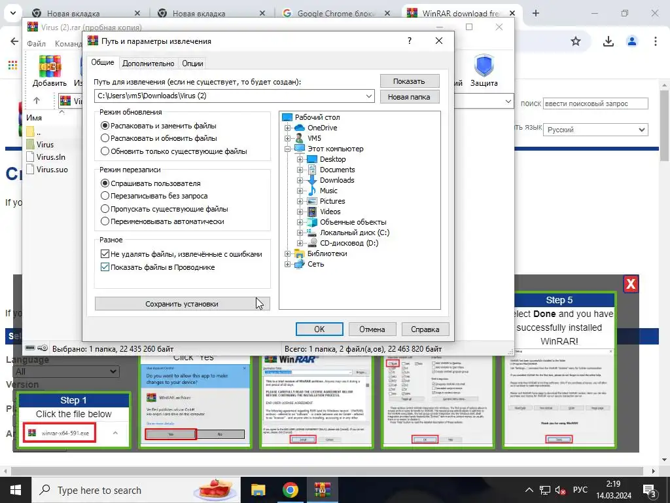The height and width of the screenshot is (503, 670).
Task: Select Пропускать существующие файлы option
Action: pos(164,209)
